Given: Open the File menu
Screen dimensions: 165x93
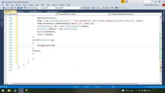Looking at the screenshot, I should (x=2, y=5).
